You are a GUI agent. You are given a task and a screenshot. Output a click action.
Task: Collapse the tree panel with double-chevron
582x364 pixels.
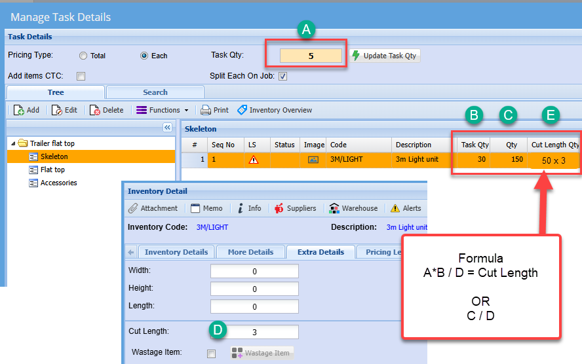[167, 128]
